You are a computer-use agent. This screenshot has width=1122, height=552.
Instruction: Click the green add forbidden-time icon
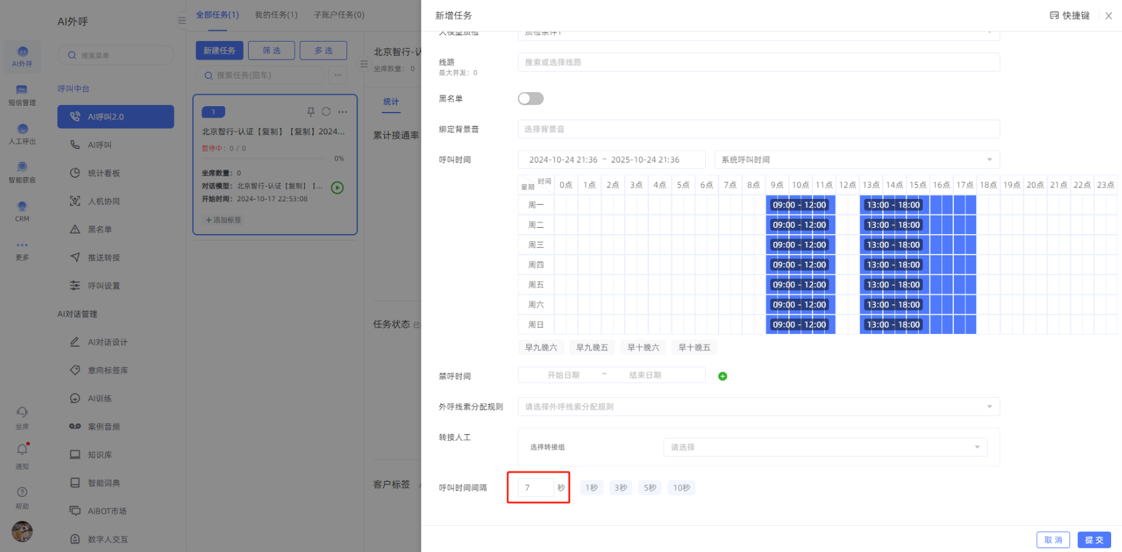click(722, 376)
